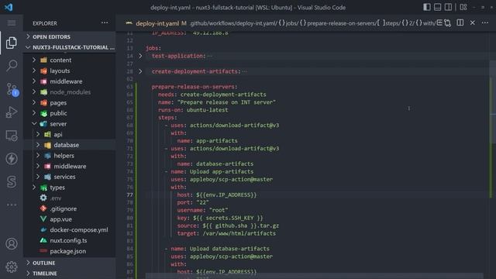
Task: Open the Explorer view in activity bar
Action: point(12,43)
